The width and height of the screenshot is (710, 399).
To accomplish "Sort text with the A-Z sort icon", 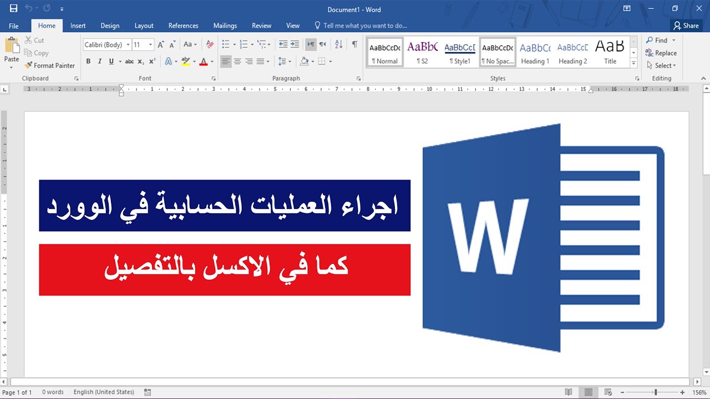I will (x=339, y=44).
